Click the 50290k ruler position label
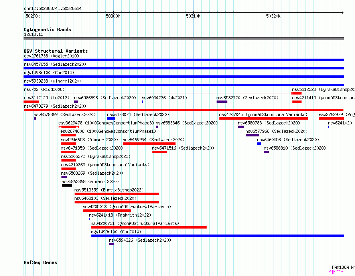This screenshot has width=355, height=276. (x=33, y=16)
